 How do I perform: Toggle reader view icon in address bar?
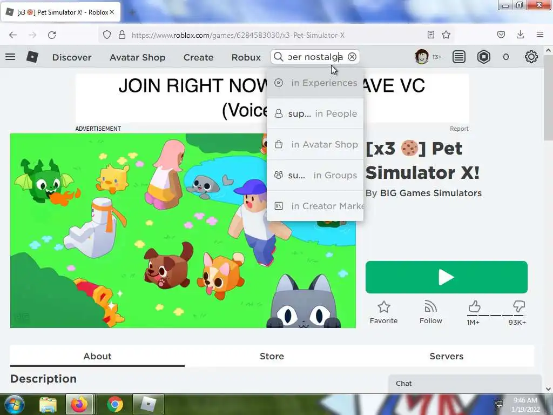[x=430, y=35]
